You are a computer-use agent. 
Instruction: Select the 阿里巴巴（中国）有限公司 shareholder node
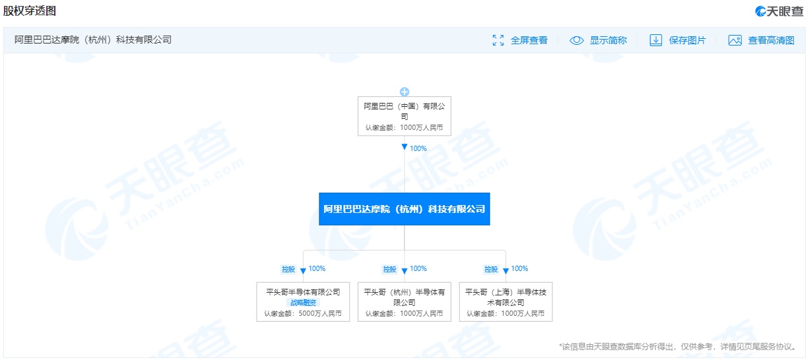tap(405, 116)
